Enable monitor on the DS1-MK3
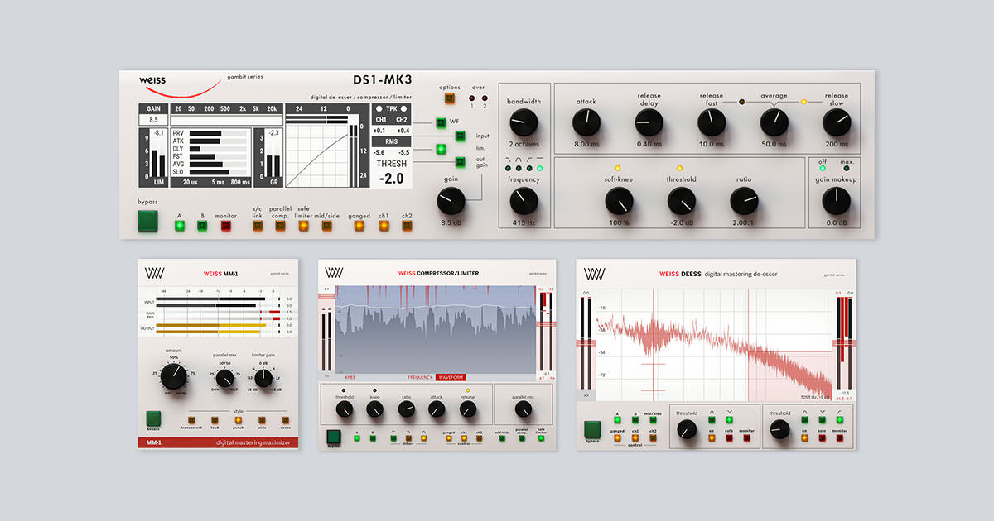This screenshot has height=521, width=994. click(x=225, y=225)
